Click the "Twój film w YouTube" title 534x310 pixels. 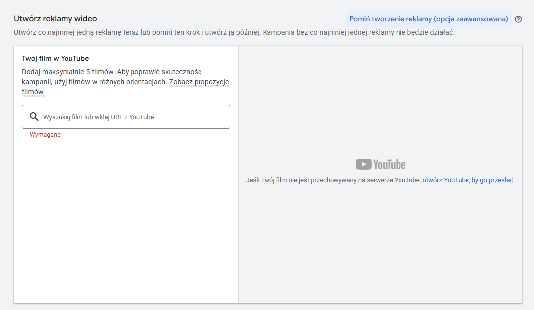[x=56, y=58]
